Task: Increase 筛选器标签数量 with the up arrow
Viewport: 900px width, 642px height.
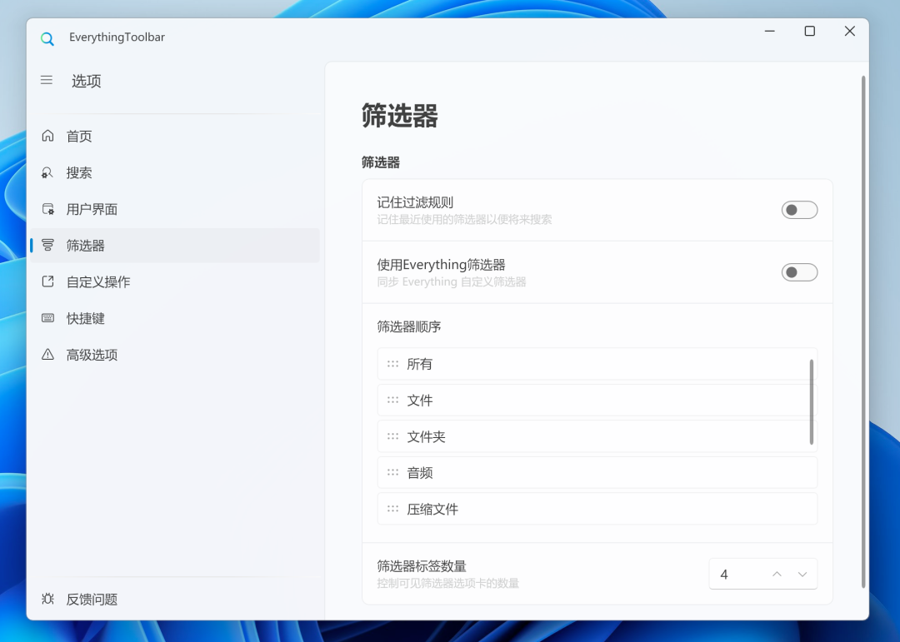Action: [777, 575]
